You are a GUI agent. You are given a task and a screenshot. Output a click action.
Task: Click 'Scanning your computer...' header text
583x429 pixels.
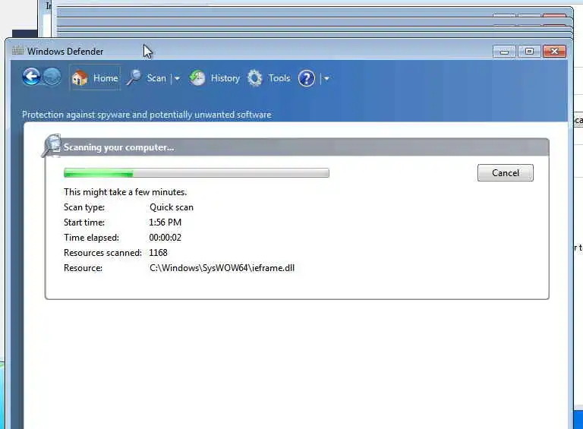pyautogui.click(x=118, y=147)
